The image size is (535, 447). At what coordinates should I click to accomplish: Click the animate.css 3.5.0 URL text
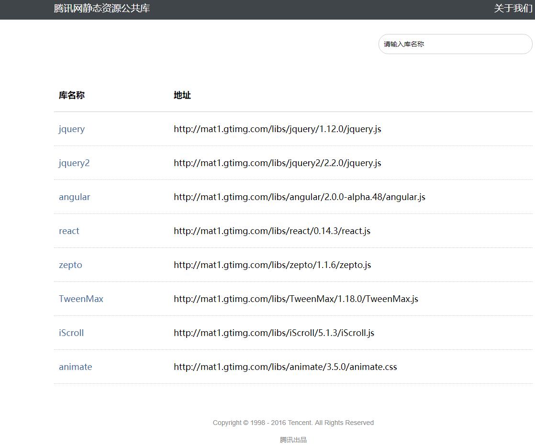(x=285, y=367)
